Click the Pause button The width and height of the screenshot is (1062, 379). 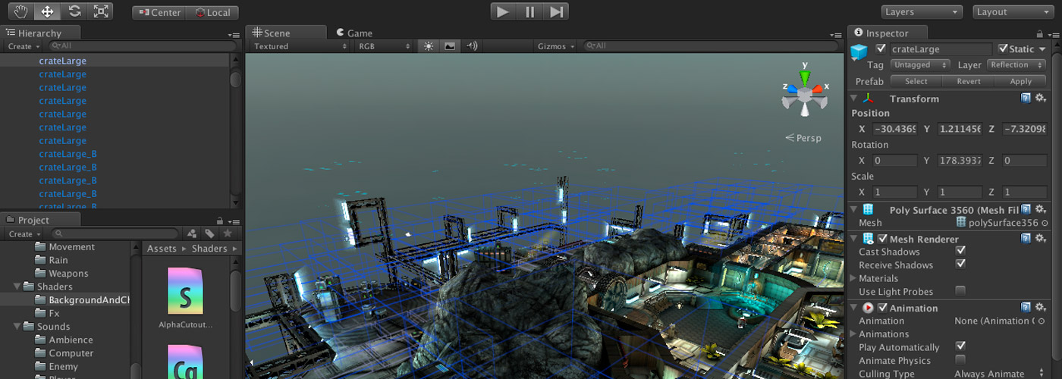529,11
